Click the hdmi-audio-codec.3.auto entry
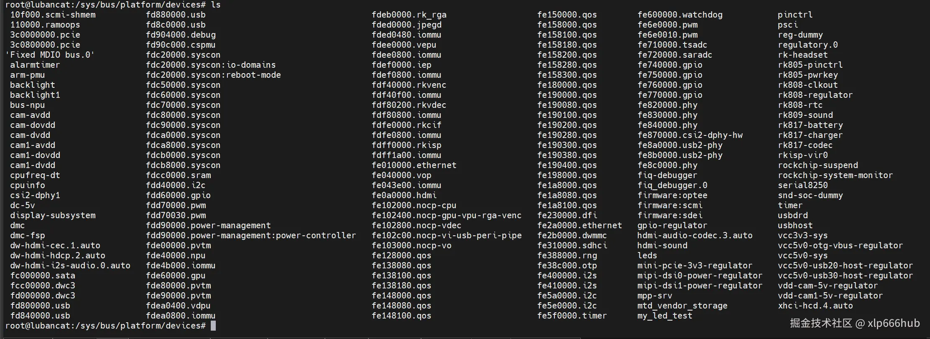 (695, 235)
